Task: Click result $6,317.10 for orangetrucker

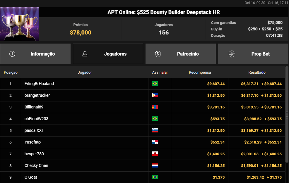Action: pos(250,95)
